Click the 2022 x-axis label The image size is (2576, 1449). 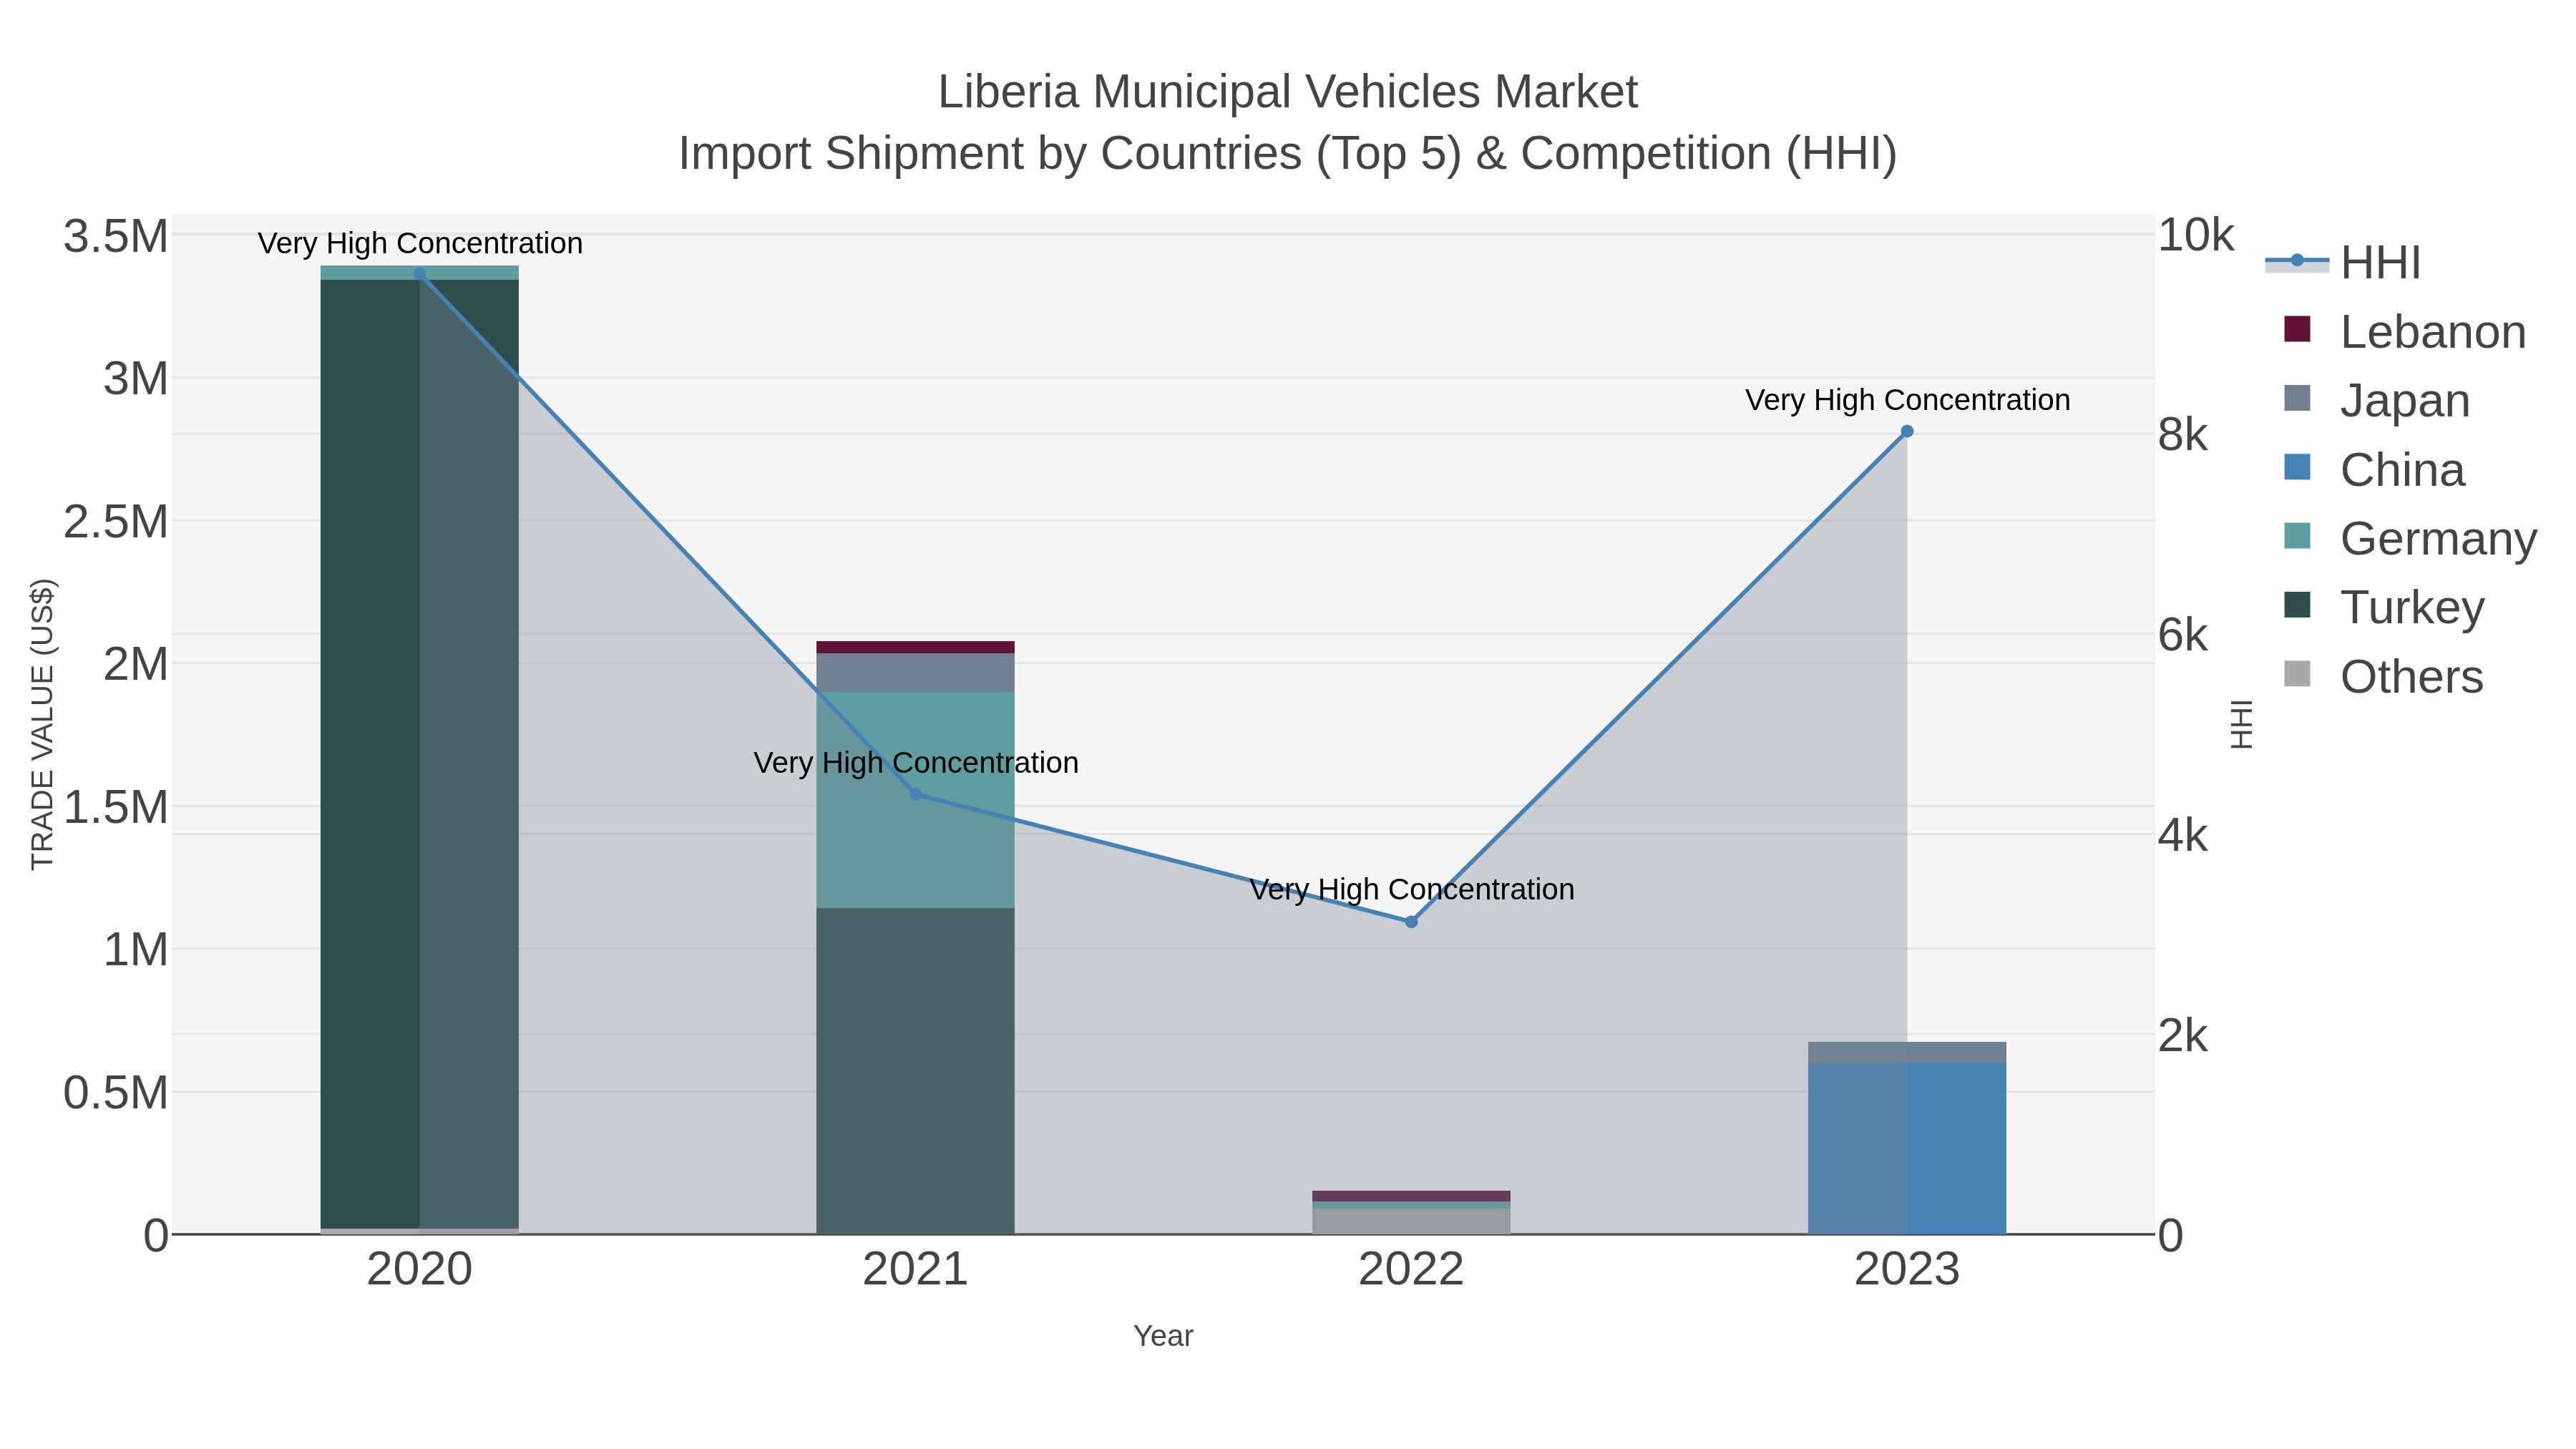click(x=1411, y=1269)
